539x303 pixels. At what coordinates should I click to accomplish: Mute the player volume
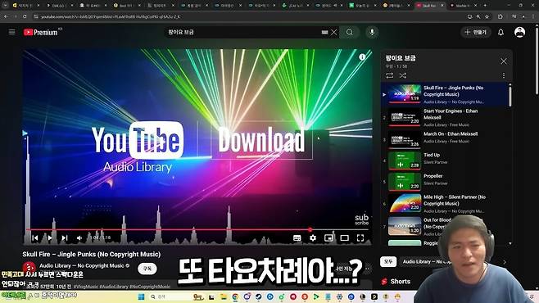(x=79, y=237)
